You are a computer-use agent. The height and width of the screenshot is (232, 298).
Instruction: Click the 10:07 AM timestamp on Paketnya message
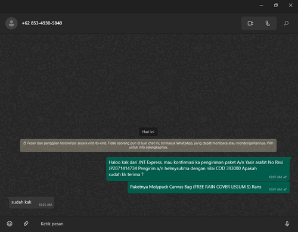click(x=275, y=189)
